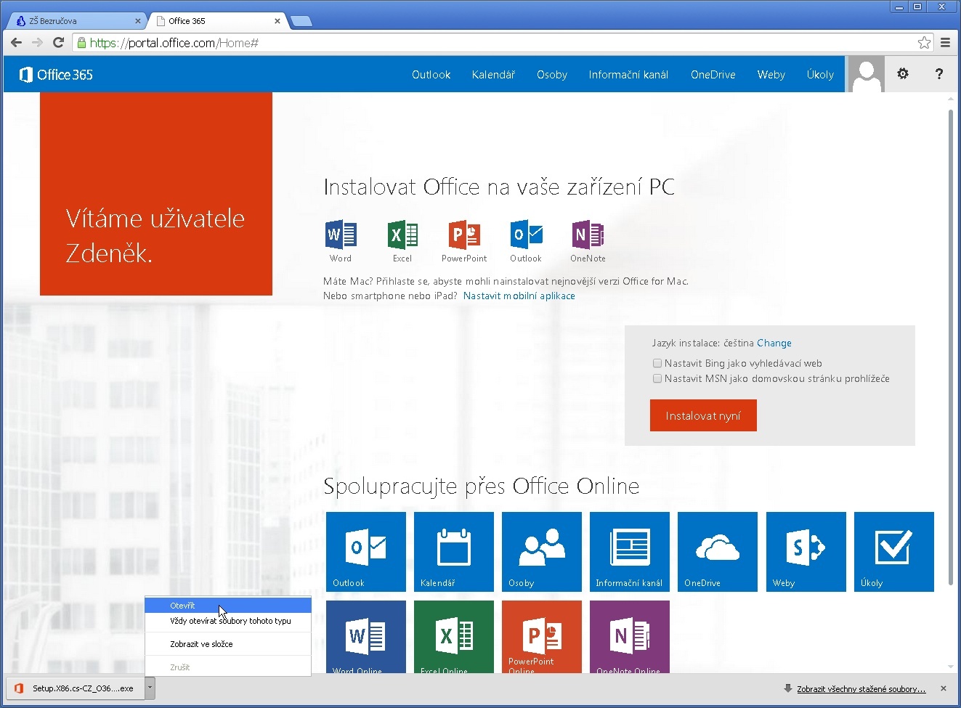Click Zobrazit všechny stažené soubory link

[x=861, y=689]
